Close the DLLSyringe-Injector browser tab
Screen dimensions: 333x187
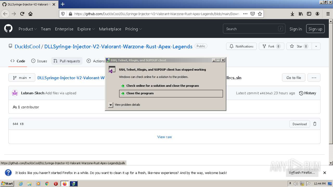(x=54, y=4)
